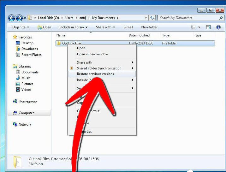Screen dimensions: 226x172
Task: Select Homegroup in the navigation pane
Action: (x=28, y=101)
